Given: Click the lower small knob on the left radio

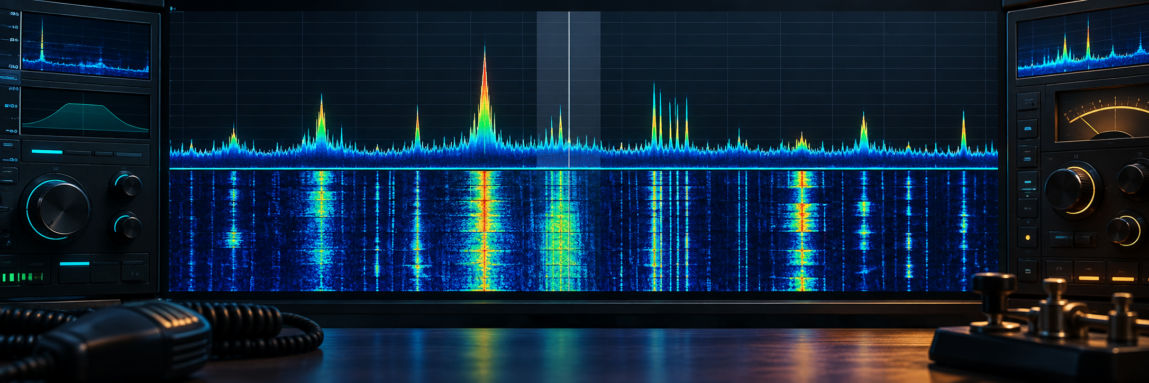Looking at the screenshot, I should click(x=128, y=226).
